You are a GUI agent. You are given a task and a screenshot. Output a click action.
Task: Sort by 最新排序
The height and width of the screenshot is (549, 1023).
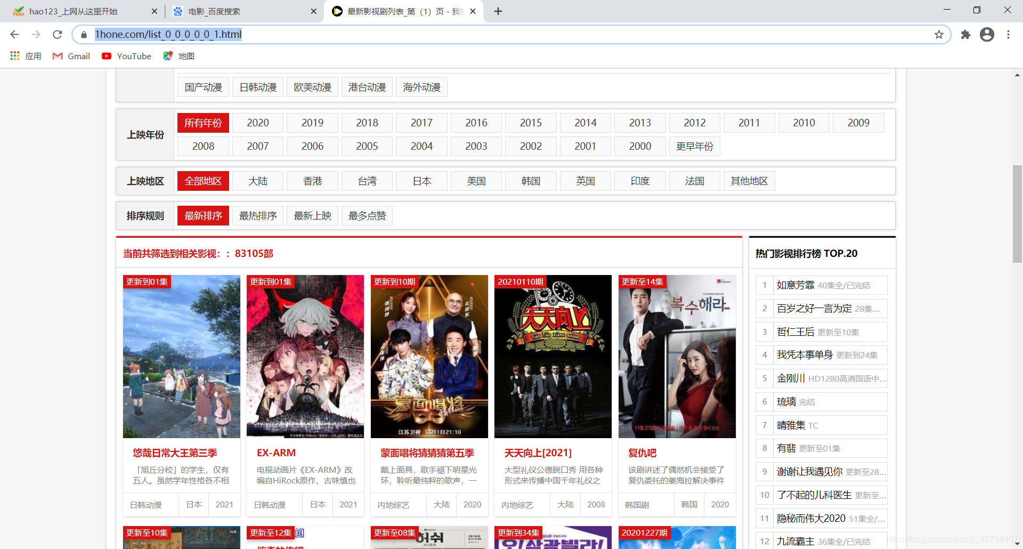click(x=203, y=216)
